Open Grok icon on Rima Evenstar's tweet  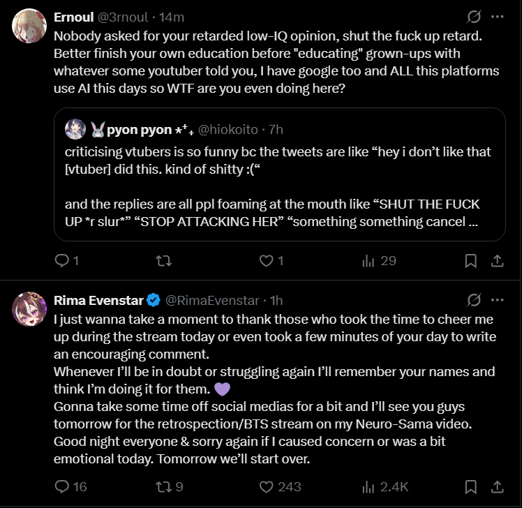[473, 300]
